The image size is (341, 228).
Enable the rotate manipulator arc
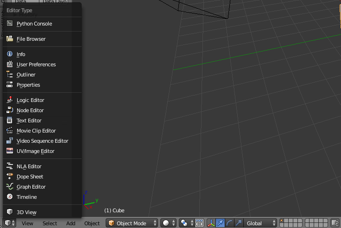click(229, 223)
